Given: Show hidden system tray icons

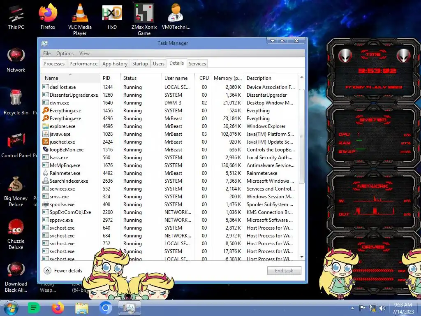Looking at the screenshot, I should (352, 308).
